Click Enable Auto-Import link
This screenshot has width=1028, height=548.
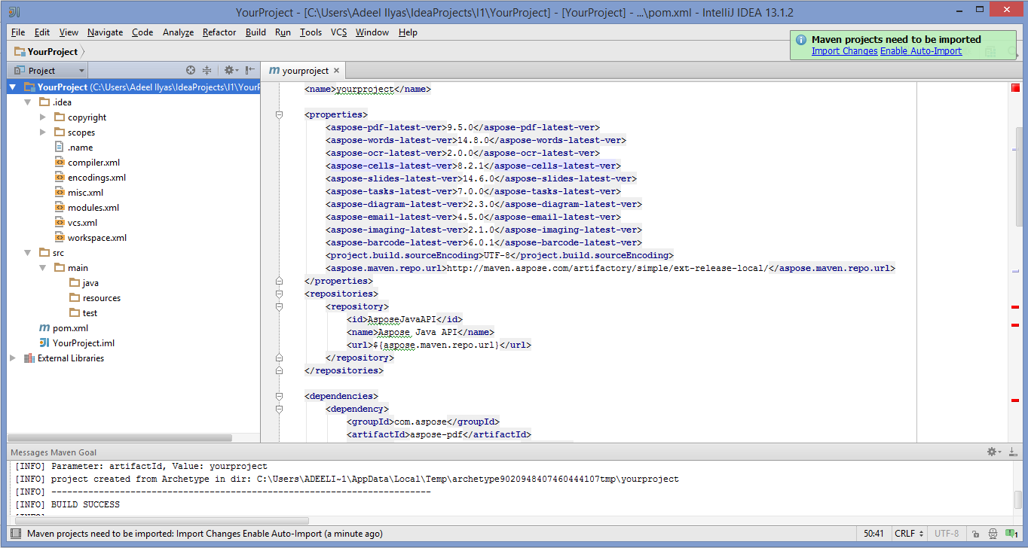(921, 51)
